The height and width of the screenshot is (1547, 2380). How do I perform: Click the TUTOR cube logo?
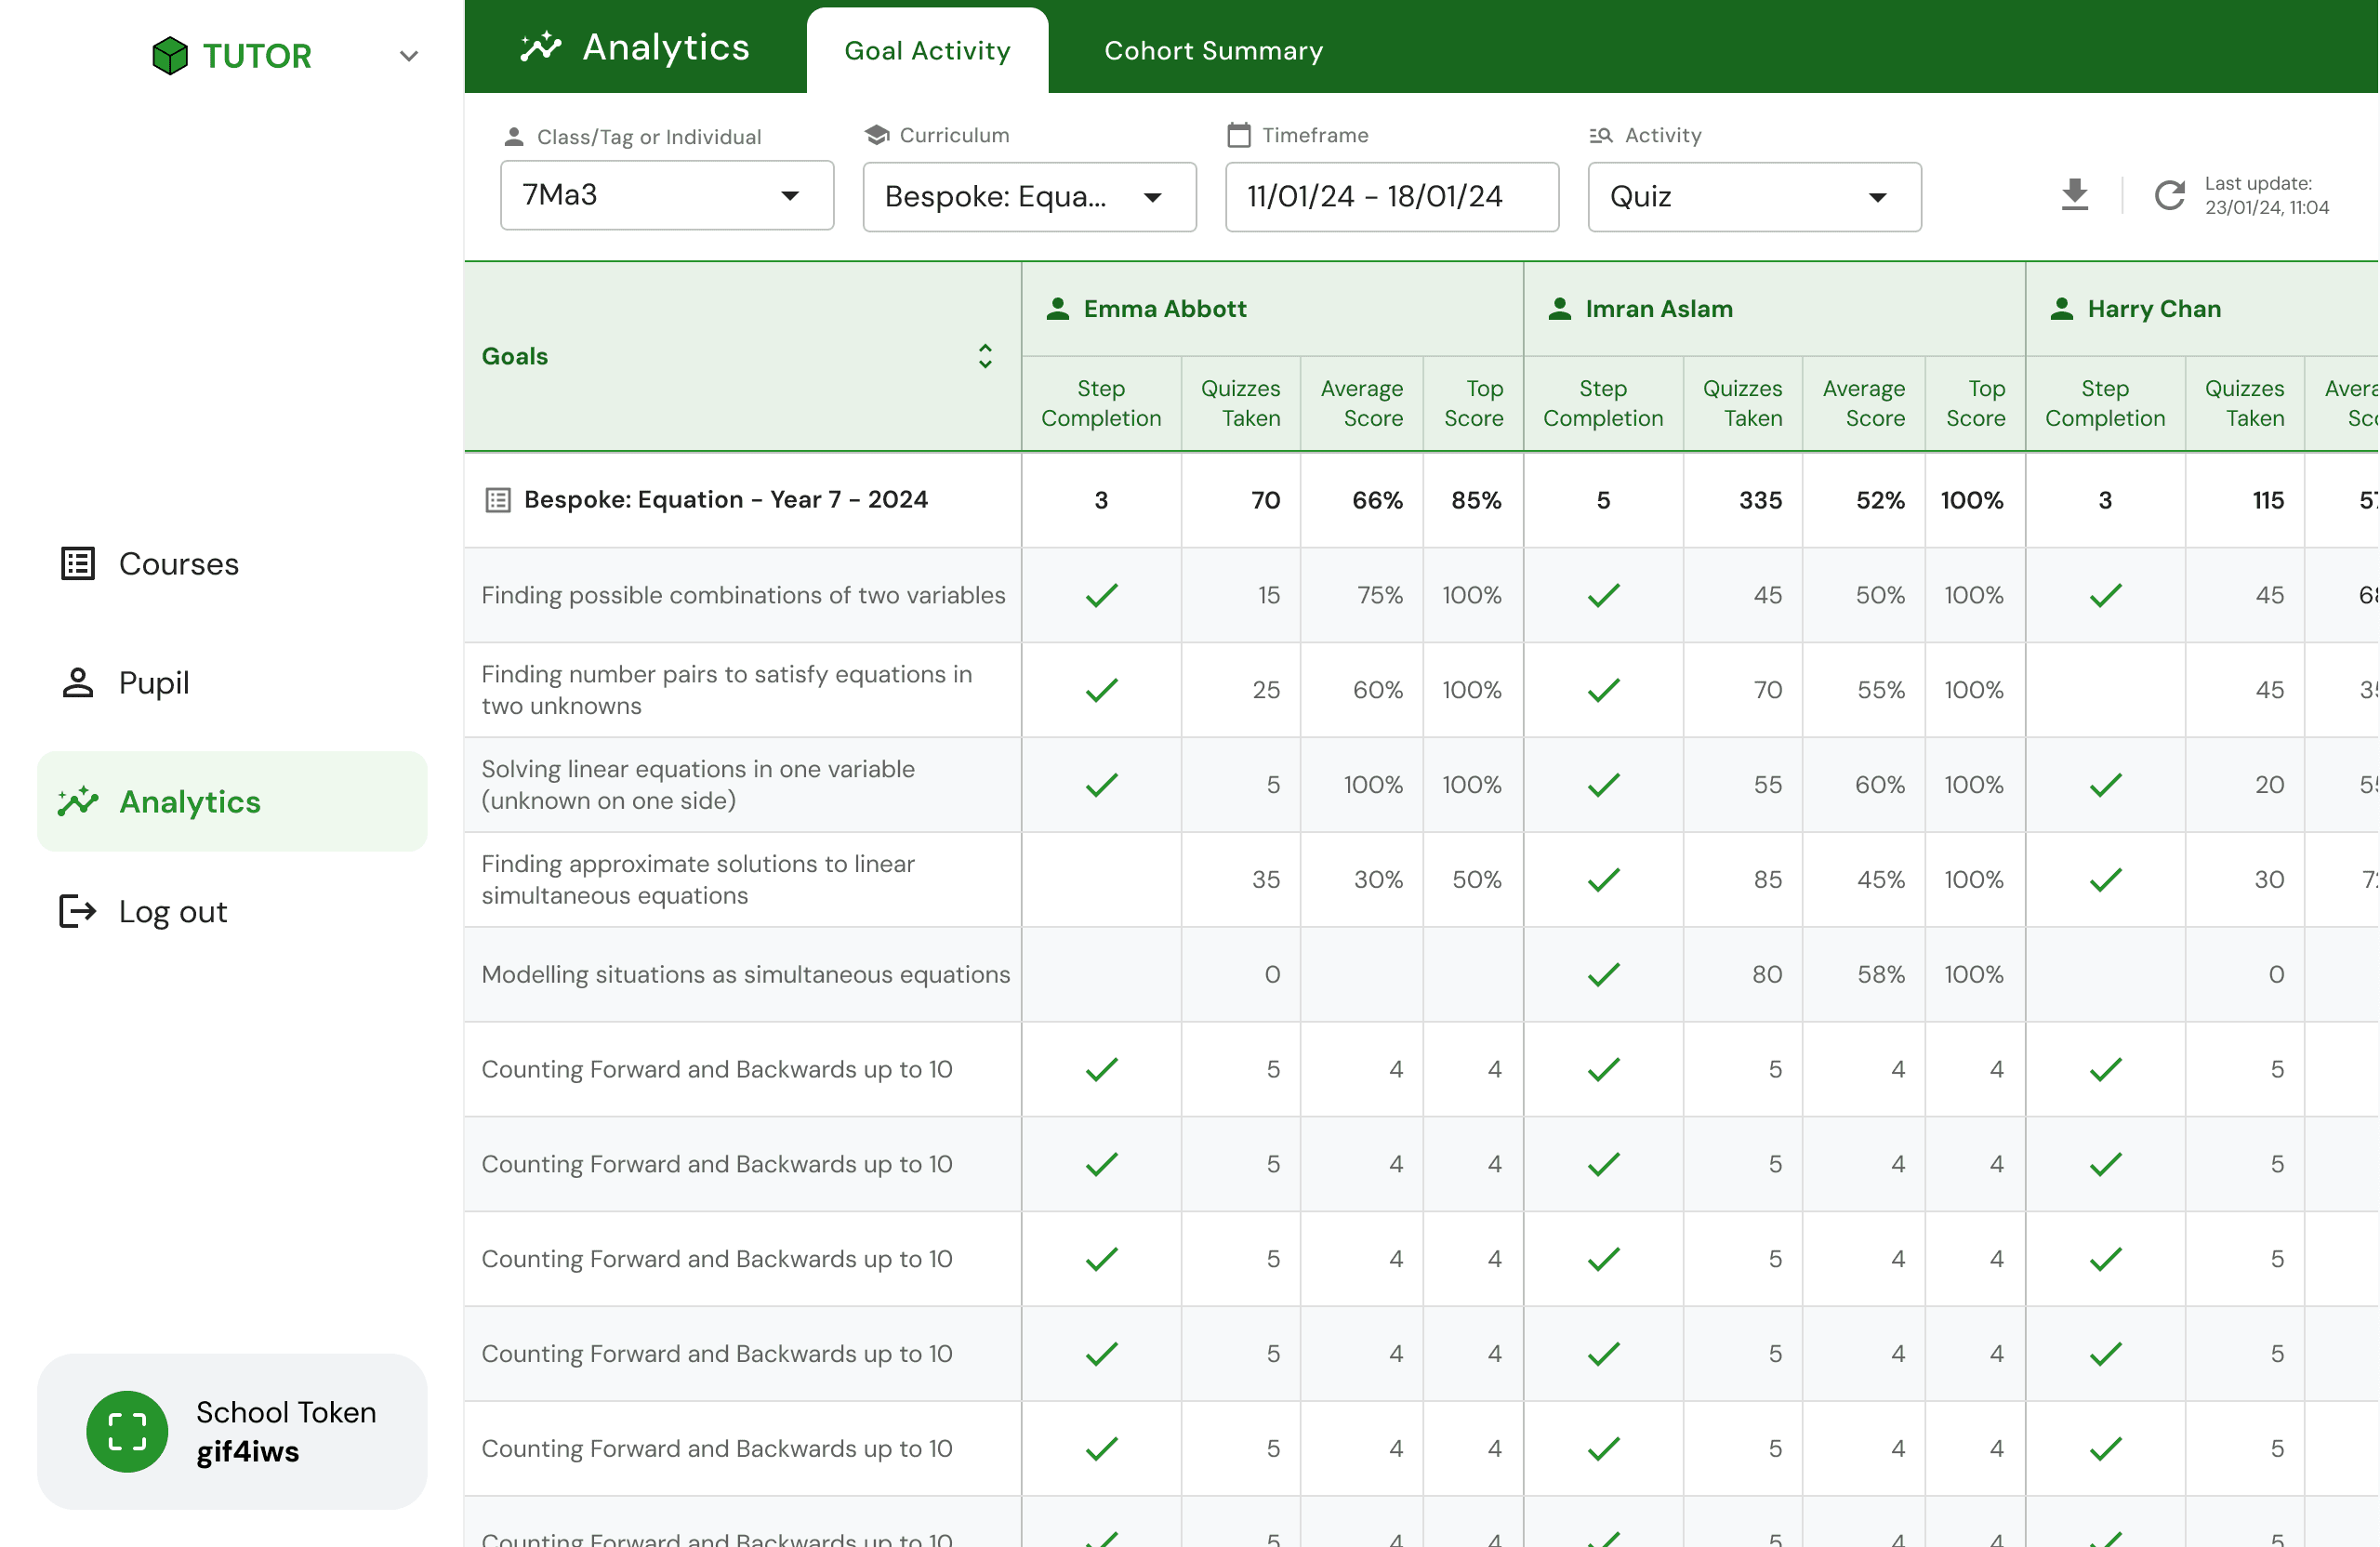170,56
